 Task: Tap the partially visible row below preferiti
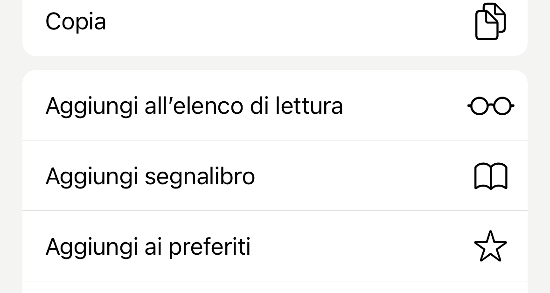click(275, 287)
